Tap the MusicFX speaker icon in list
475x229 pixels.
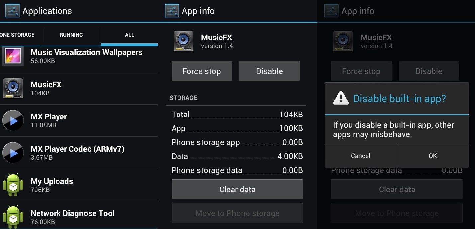(13, 88)
